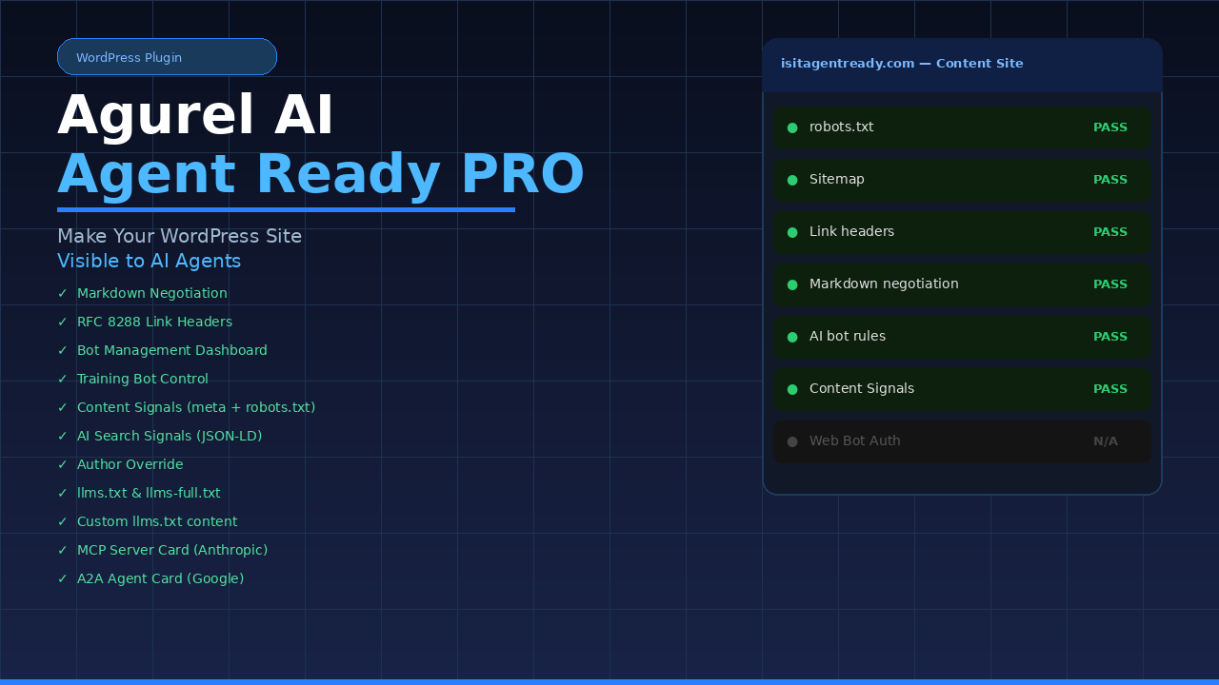The width and height of the screenshot is (1219, 685).
Task: Click the Markdown negotiation label in results card
Action: coord(884,284)
